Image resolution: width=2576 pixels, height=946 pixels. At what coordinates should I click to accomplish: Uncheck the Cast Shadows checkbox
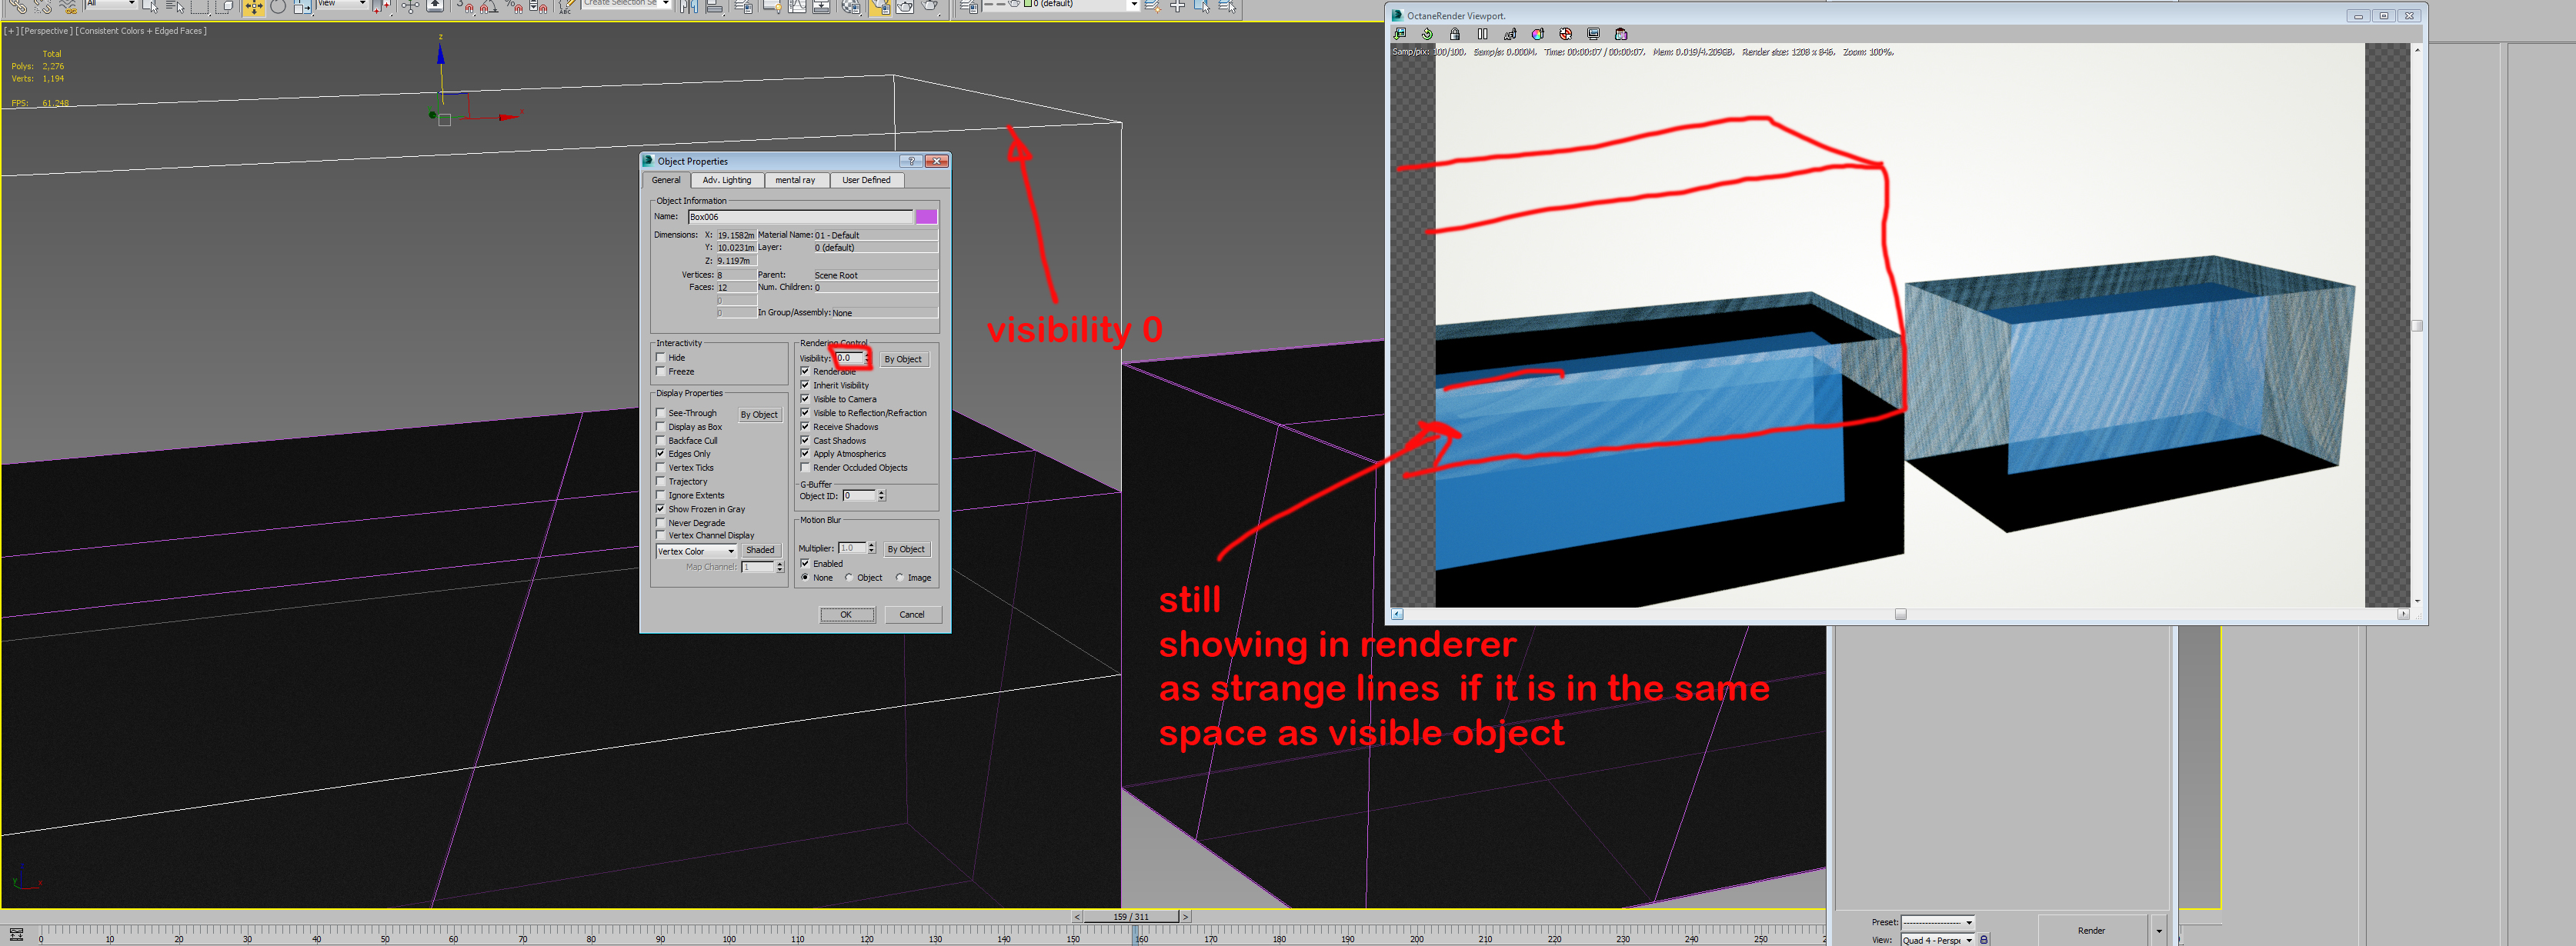click(x=806, y=440)
